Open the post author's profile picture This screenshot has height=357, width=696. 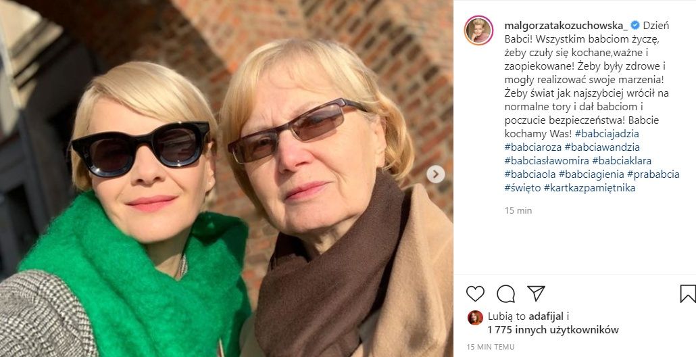pyautogui.click(x=478, y=30)
